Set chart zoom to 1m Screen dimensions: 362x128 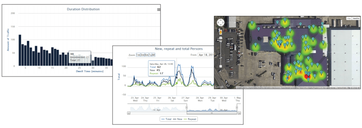pos(138,55)
